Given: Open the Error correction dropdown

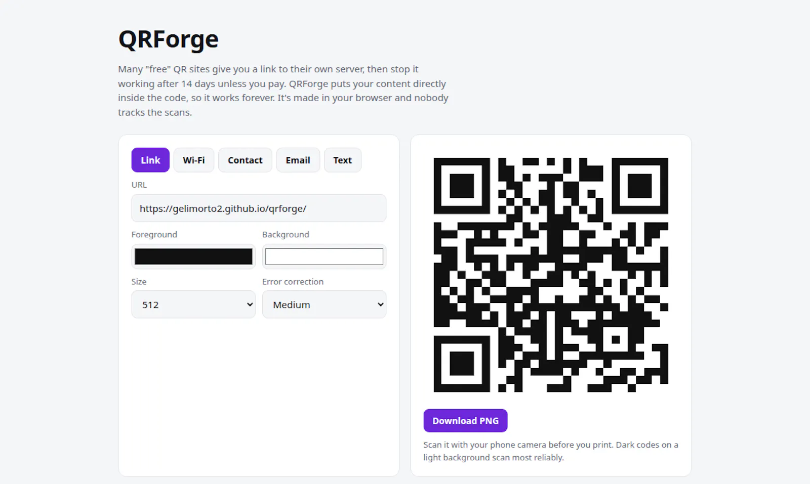Looking at the screenshot, I should 324,304.
